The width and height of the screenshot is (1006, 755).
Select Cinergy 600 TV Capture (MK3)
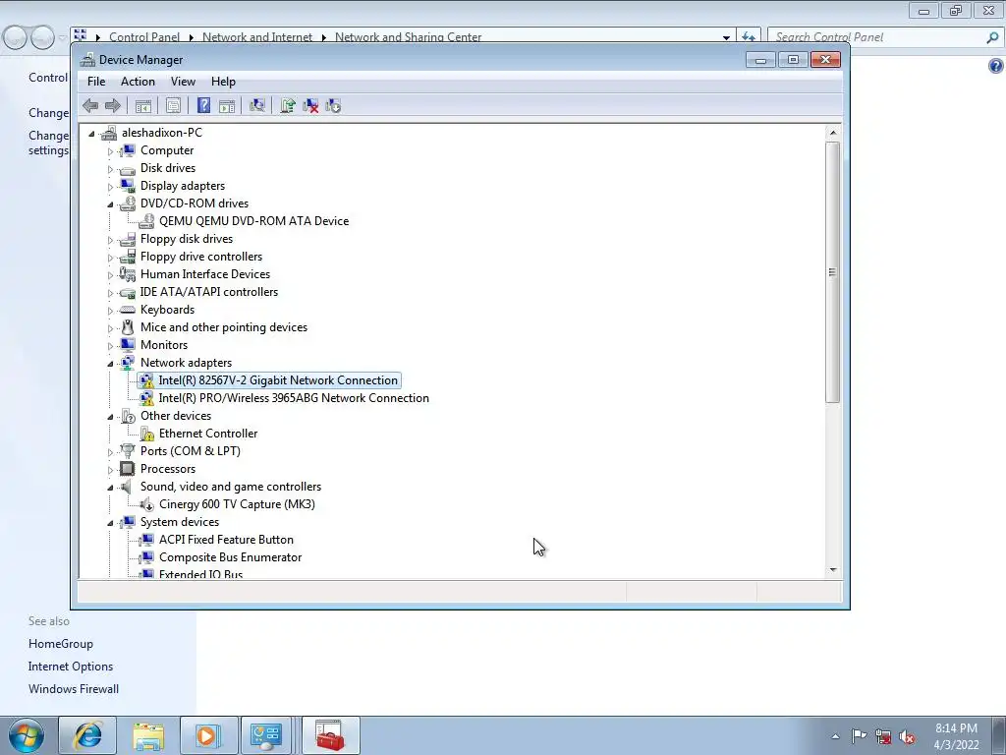click(x=237, y=504)
